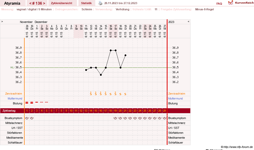Click the Minus-8-Regel value text
The height and width of the screenshot is (150, 254).
point(205,9)
